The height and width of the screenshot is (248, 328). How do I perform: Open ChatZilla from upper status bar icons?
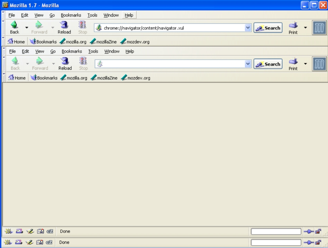[50, 231]
